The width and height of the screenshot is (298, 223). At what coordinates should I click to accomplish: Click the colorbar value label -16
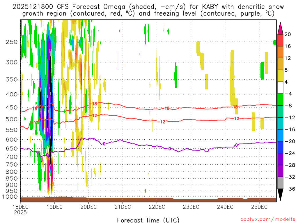(x=290, y=130)
